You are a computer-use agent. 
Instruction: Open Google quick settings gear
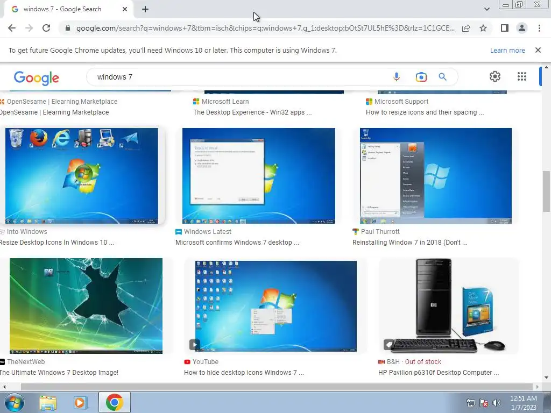point(495,76)
